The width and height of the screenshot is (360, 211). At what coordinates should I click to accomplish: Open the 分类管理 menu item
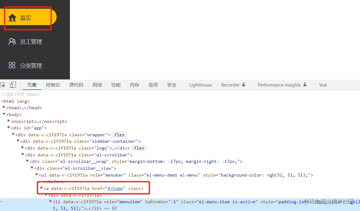click(x=31, y=66)
